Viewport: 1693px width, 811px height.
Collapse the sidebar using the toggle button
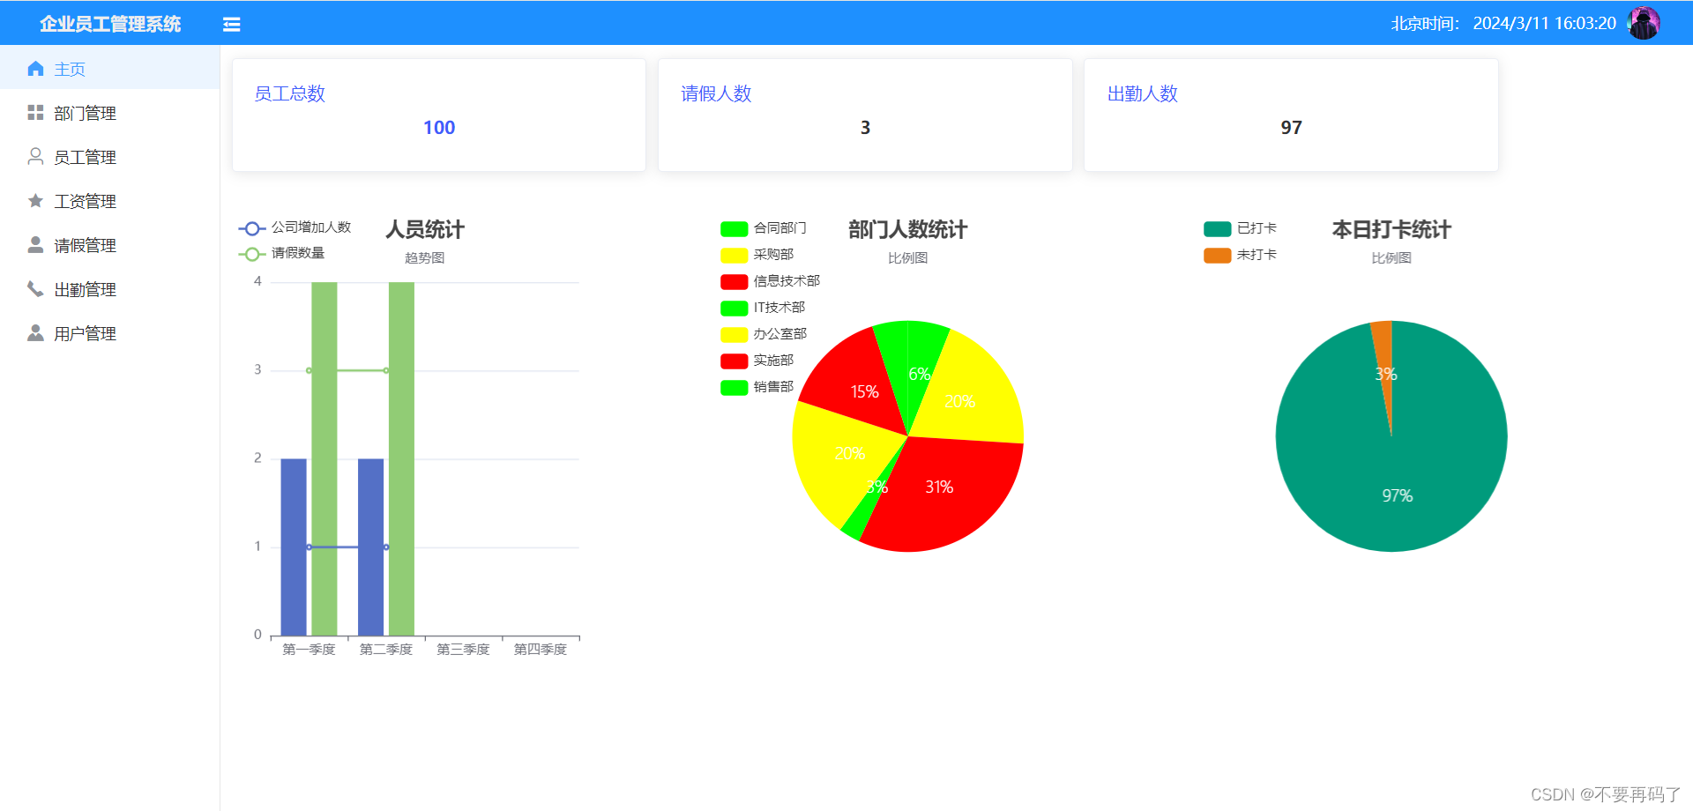231,24
